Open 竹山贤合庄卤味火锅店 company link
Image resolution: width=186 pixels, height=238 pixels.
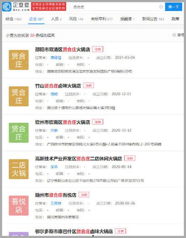[58, 86]
